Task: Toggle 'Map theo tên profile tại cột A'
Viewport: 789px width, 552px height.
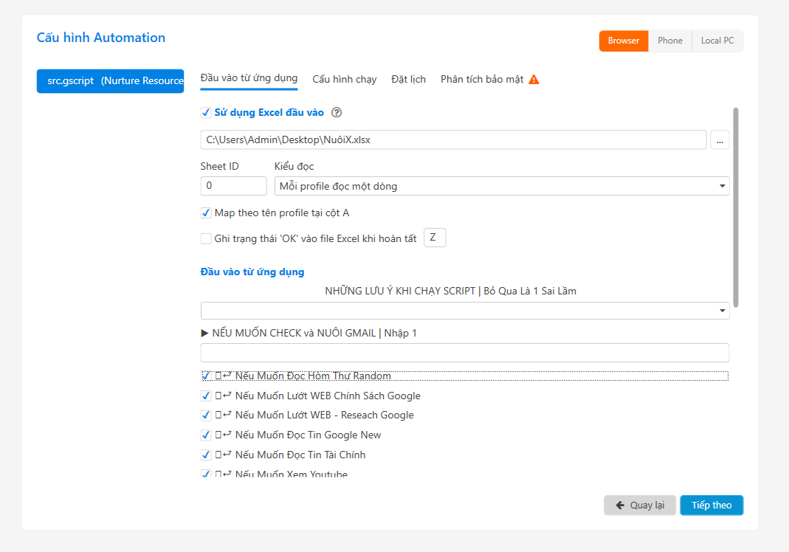Action: tap(206, 213)
